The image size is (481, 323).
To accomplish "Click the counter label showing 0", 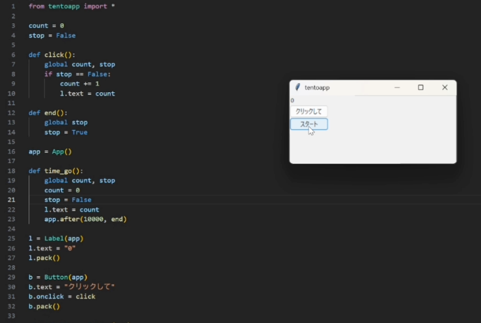I will coord(292,101).
